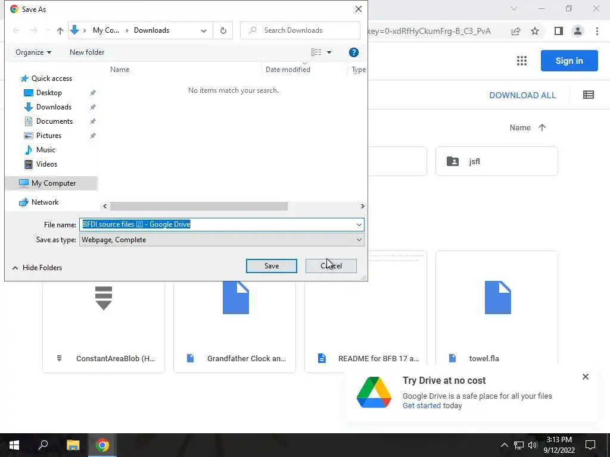Reverse sort direction arrow next to Name
Screen dimensions: 610x457
click(x=542, y=127)
